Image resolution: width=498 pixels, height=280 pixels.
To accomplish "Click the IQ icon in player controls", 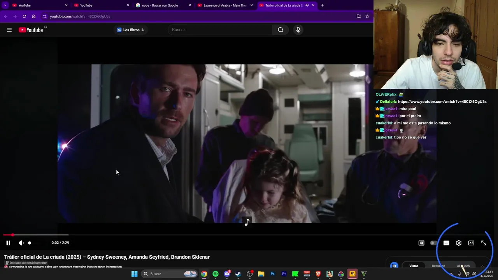I will pyautogui.click(x=421, y=243).
